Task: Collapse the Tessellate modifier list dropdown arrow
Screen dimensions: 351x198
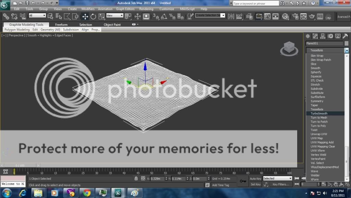Action: coord(347,50)
